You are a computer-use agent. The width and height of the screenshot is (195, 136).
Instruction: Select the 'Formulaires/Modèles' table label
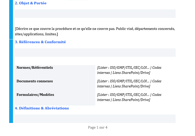(35, 95)
